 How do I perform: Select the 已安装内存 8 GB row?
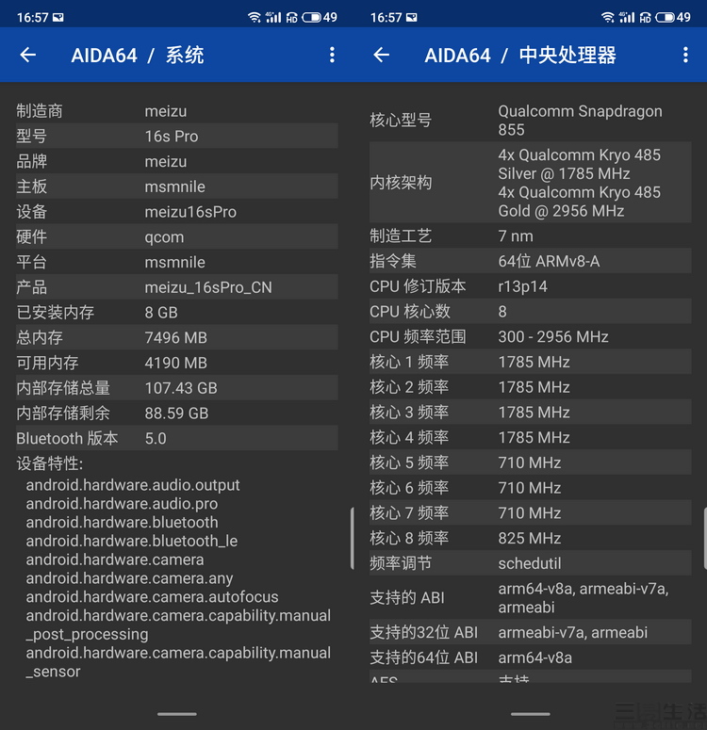177,312
